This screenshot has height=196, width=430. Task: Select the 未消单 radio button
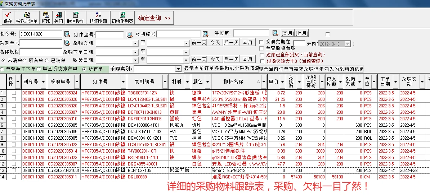(x=3, y=60)
